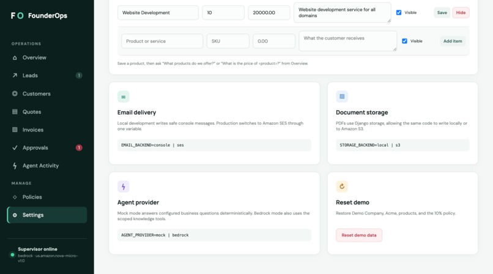The image size is (493, 274).
Task: Select the Settings menu item
Action: pyautogui.click(x=47, y=215)
